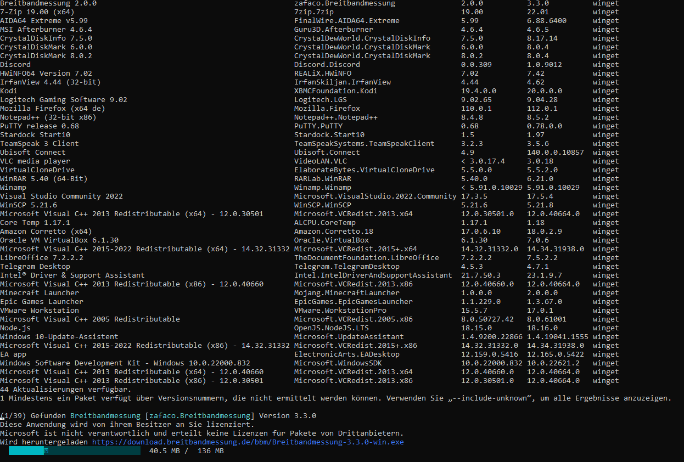Click the 'CrystalDiskMark 6.0.0' name
This screenshot has width=684, height=462.
(46, 47)
